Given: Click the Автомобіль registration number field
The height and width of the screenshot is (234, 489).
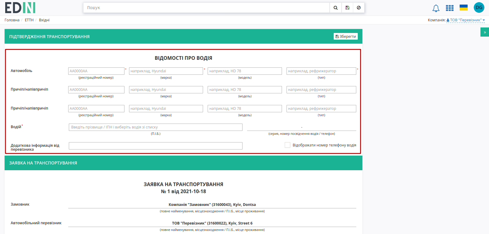Looking at the screenshot, I should [x=96, y=71].
